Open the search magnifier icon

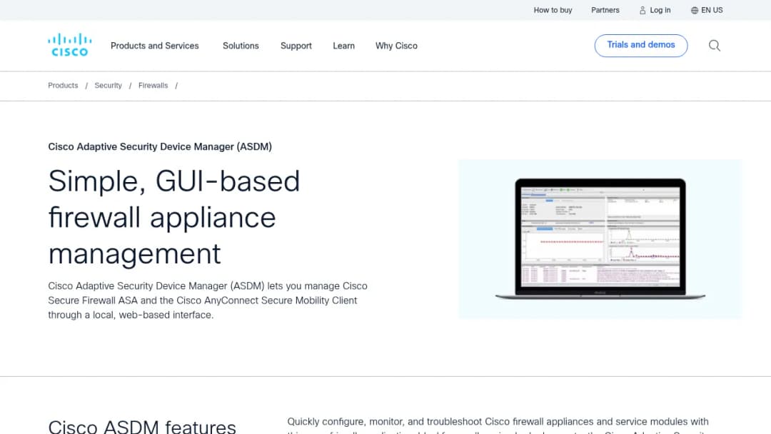click(715, 46)
